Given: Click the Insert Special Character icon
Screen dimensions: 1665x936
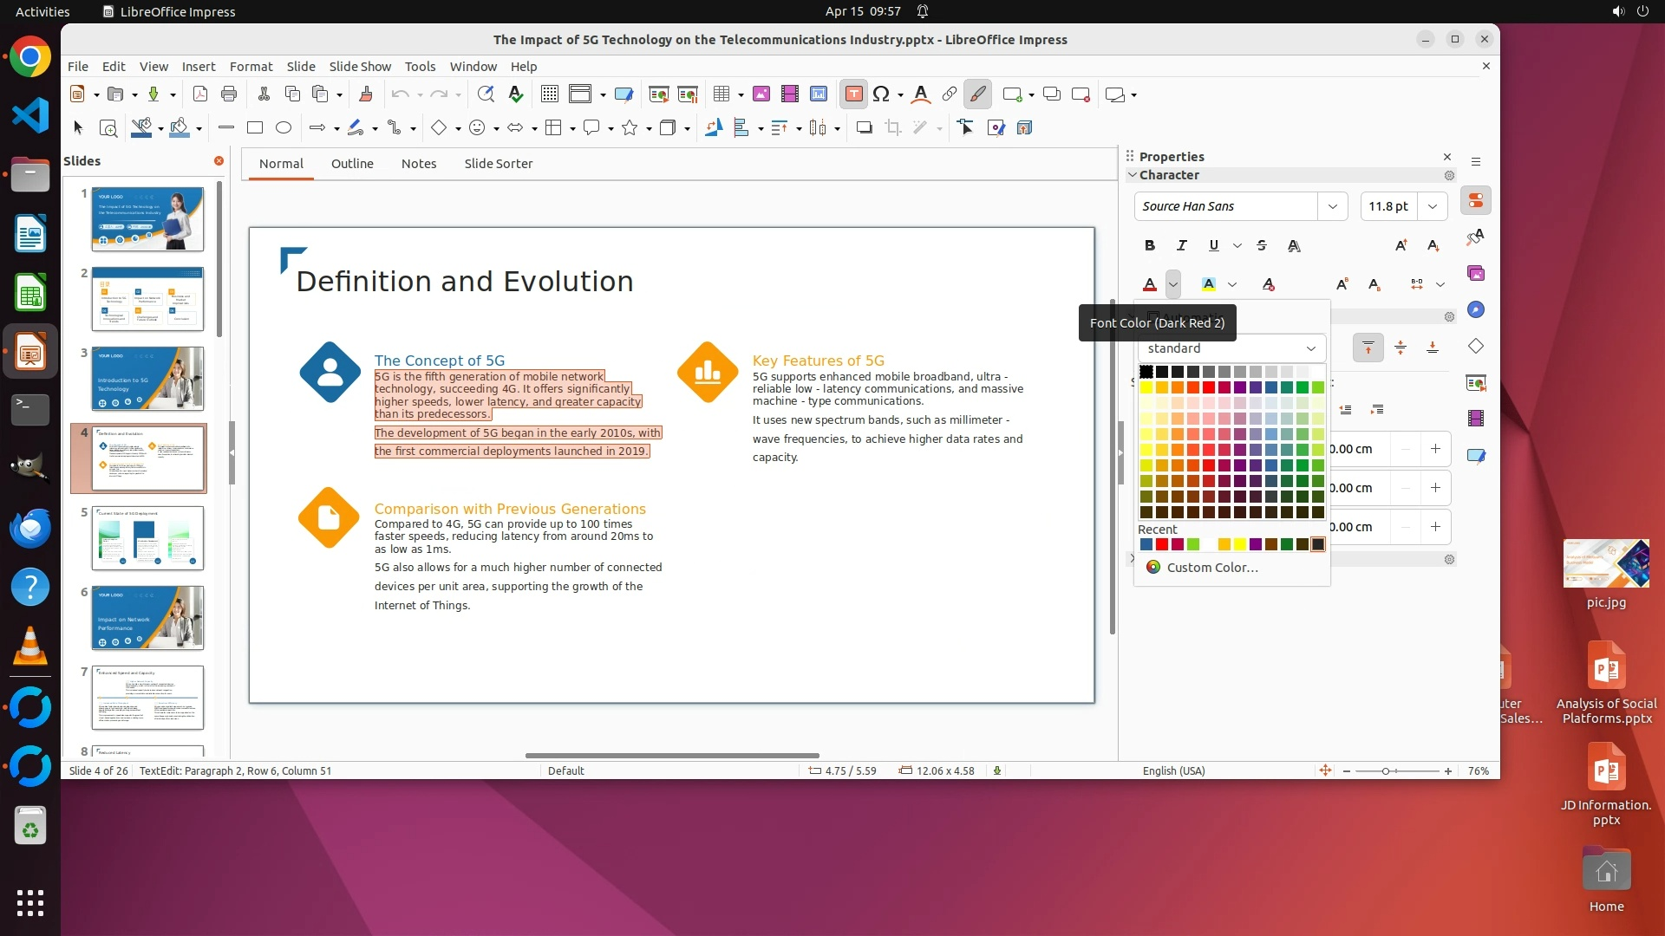Looking at the screenshot, I should pos(881,94).
